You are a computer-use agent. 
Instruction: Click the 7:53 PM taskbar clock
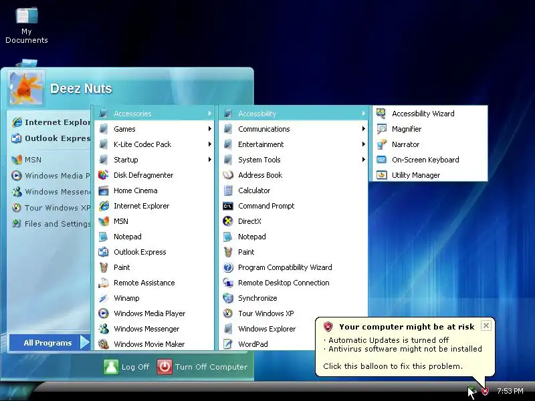click(x=510, y=391)
